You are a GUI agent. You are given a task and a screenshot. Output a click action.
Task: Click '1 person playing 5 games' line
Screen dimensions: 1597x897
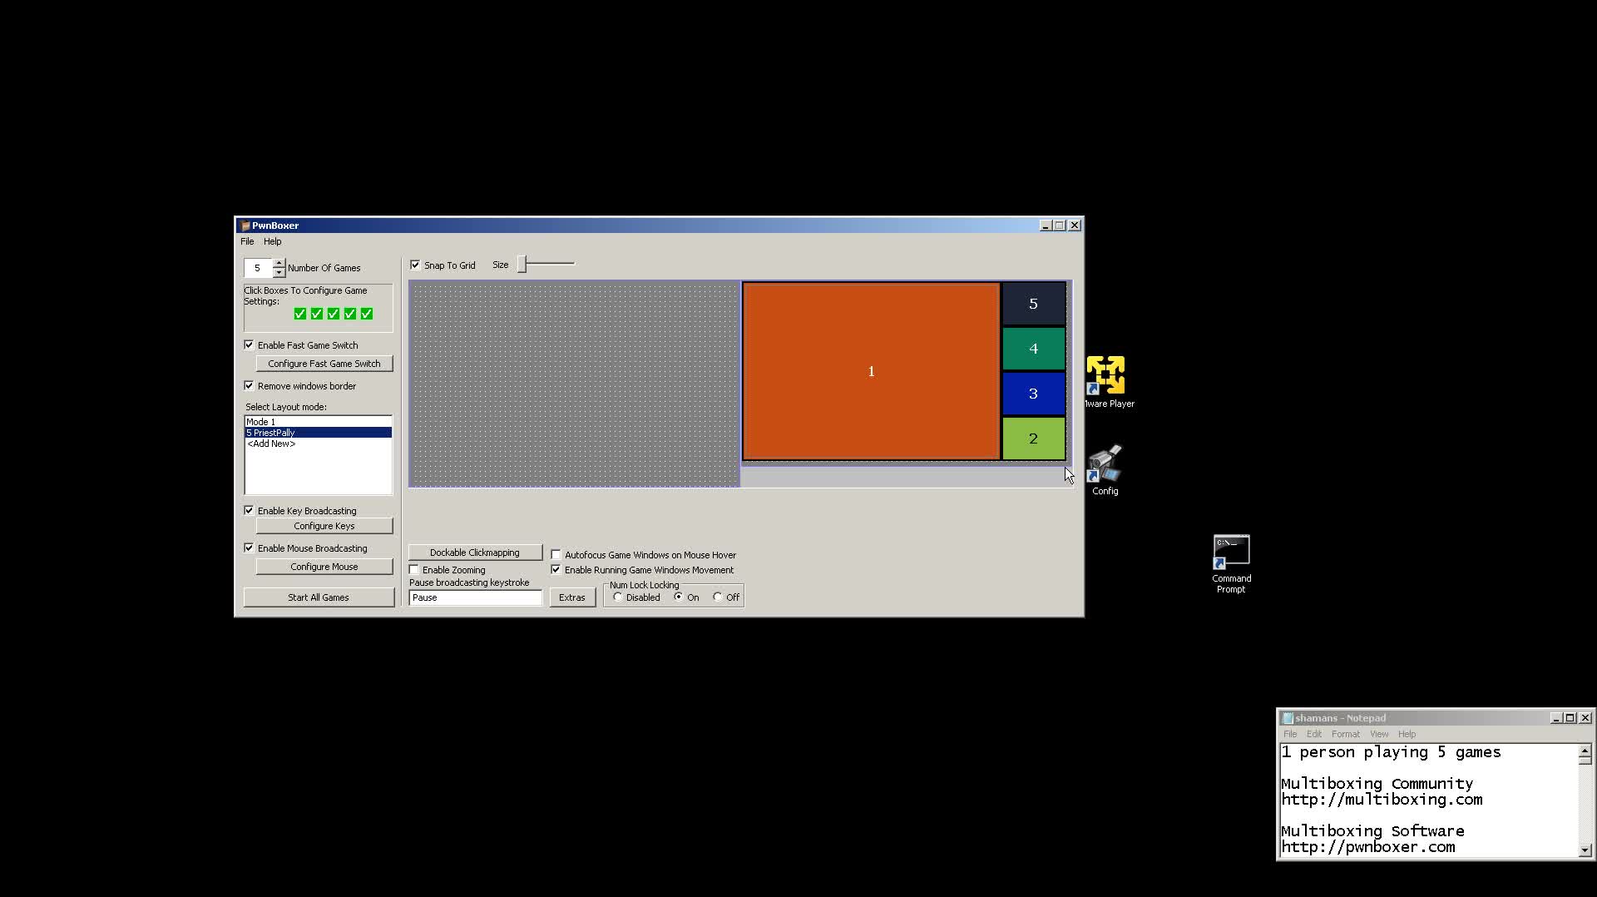(1391, 752)
